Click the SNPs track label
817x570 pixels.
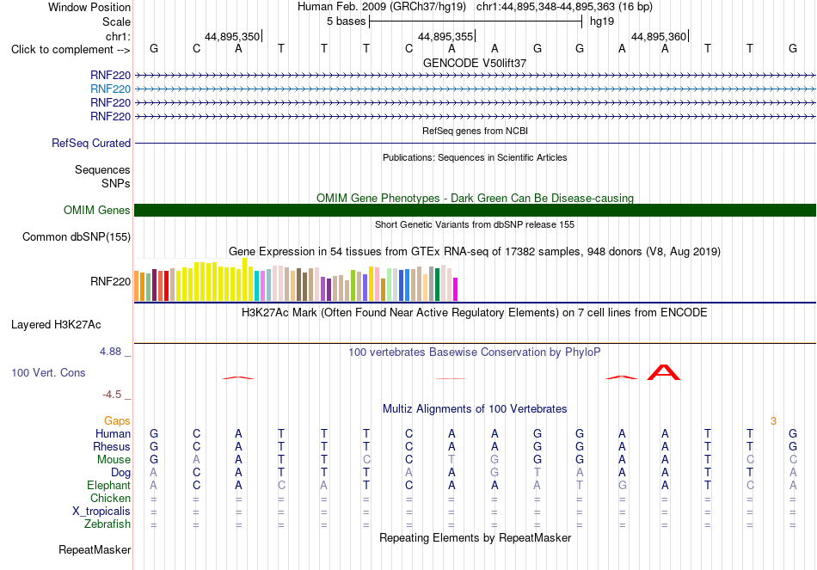click(116, 183)
